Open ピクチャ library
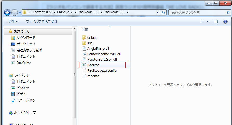The height and width of the screenshot is (125, 232). pyautogui.click(x=23, y=88)
